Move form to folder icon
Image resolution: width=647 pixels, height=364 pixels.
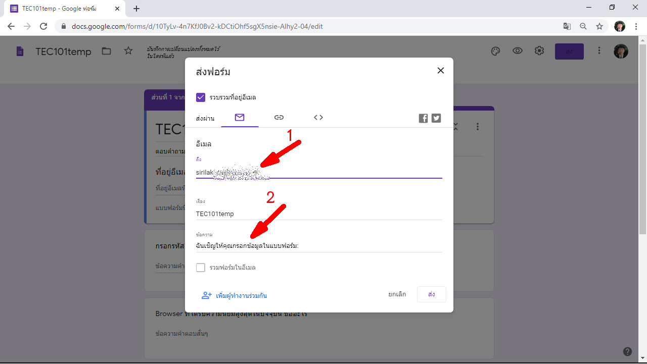point(106,51)
